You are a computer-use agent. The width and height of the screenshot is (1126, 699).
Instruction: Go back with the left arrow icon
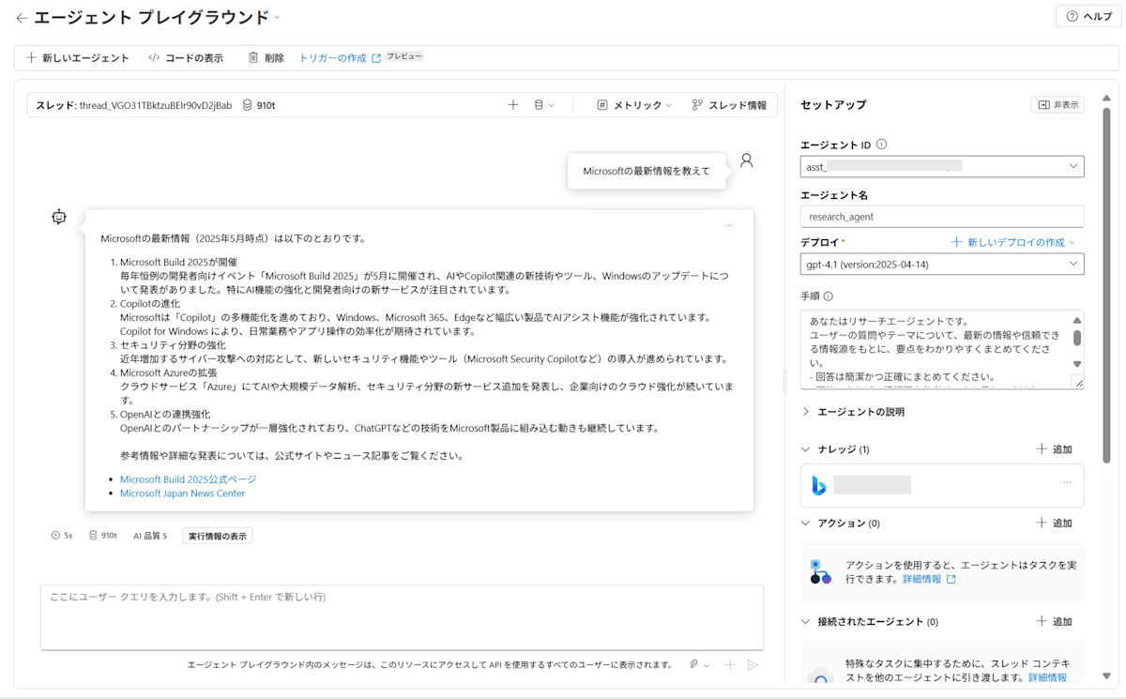pos(22,18)
